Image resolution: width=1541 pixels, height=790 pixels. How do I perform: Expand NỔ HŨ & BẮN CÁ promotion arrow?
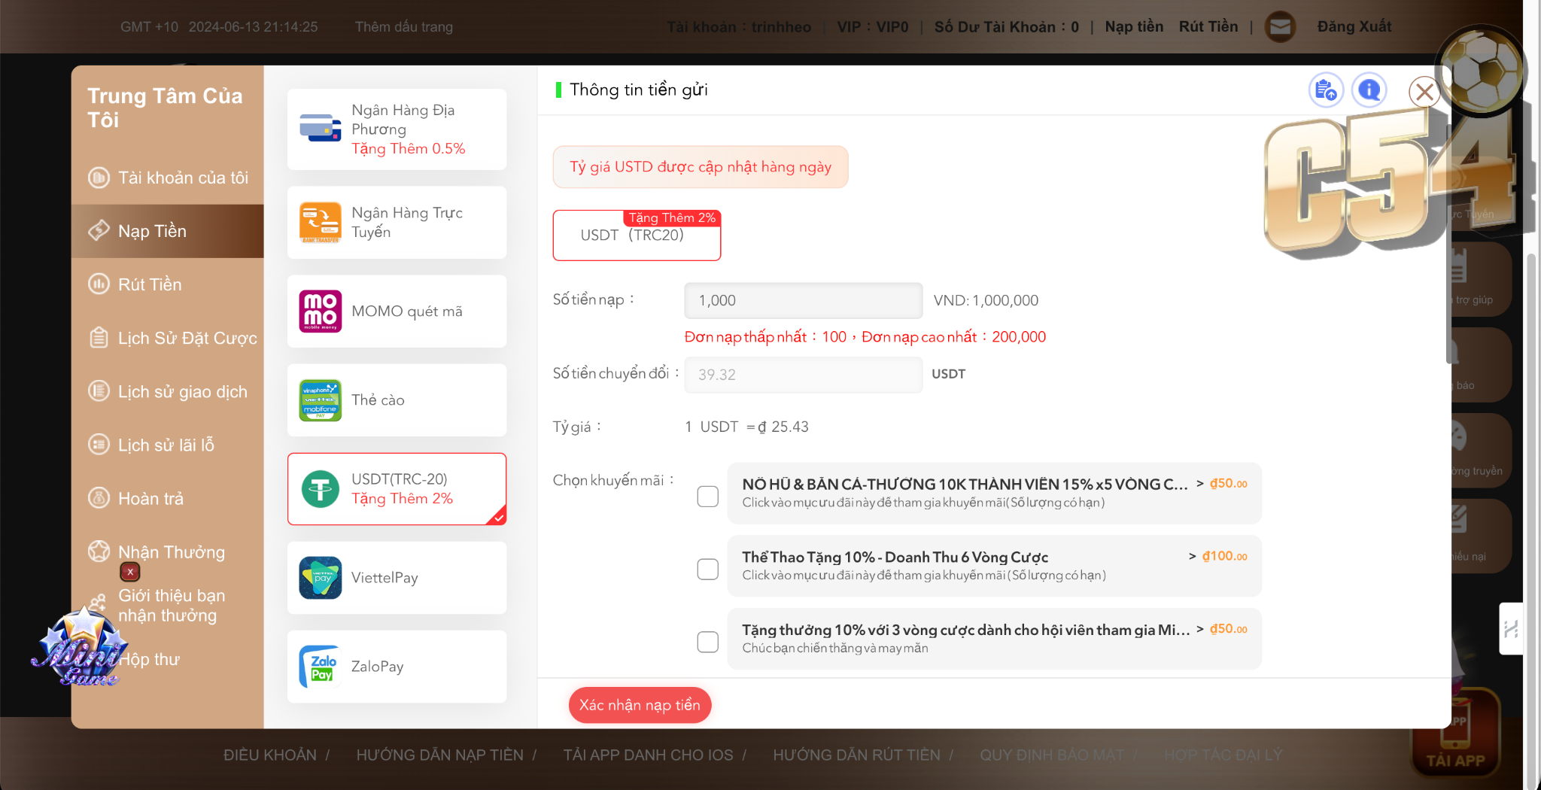coord(1200,484)
